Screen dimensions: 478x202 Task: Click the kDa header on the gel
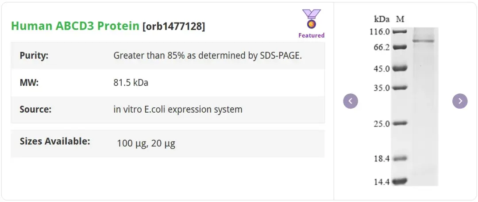[x=382, y=19]
